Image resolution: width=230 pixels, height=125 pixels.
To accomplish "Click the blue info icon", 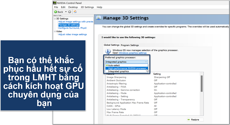I will click(x=108, y=51).
